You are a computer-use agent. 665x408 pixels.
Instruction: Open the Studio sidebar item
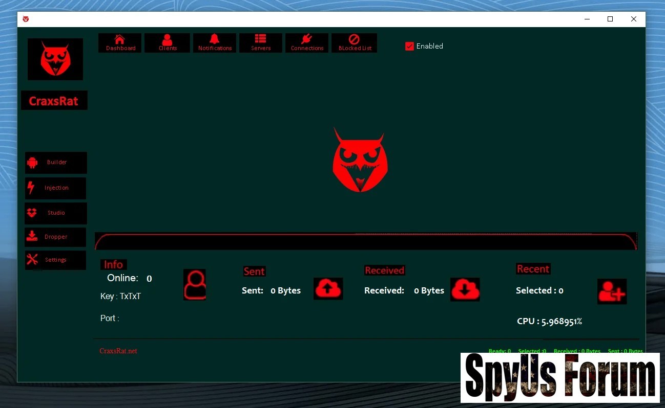55,213
